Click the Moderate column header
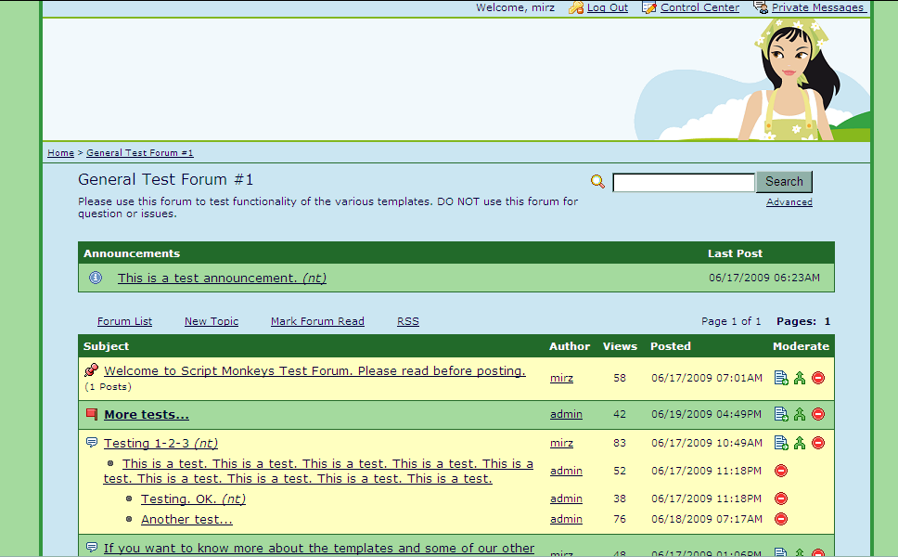The height and width of the screenshot is (557, 898). tap(801, 346)
